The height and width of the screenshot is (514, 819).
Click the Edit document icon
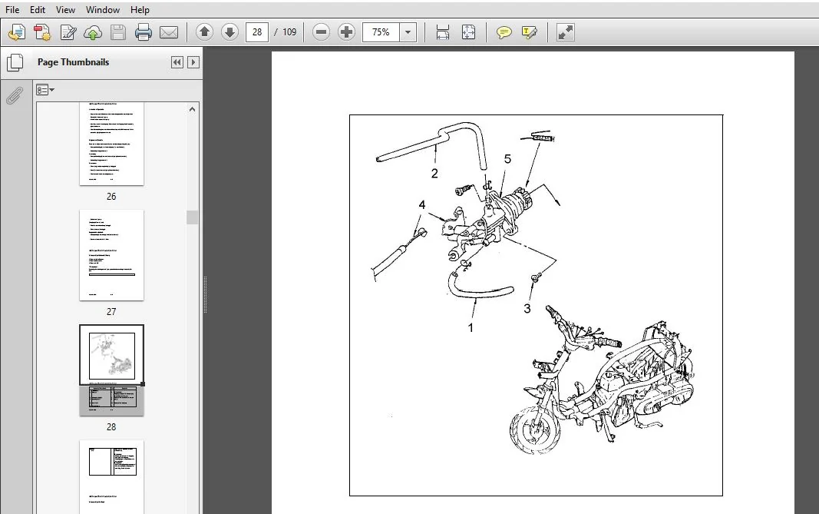tap(68, 32)
